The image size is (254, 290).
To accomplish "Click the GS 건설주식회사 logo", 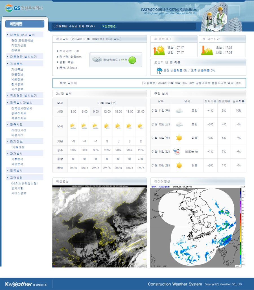I will [x=24, y=8].
